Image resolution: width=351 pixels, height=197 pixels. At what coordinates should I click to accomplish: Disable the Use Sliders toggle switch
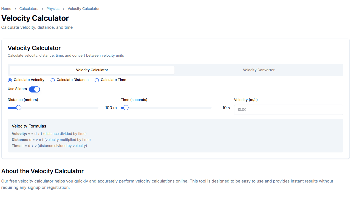[x=35, y=89]
